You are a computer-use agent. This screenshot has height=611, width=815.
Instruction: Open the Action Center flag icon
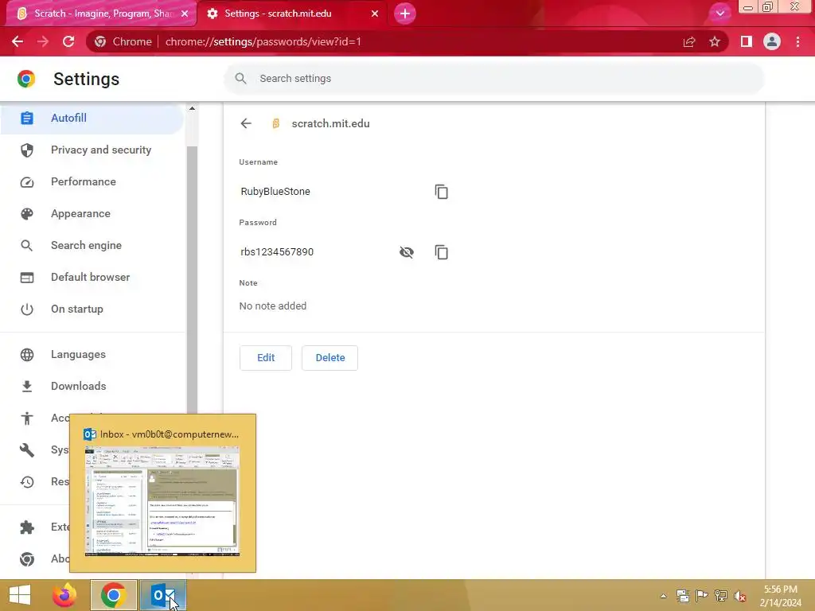pyautogui.click(x=702, y=596)
